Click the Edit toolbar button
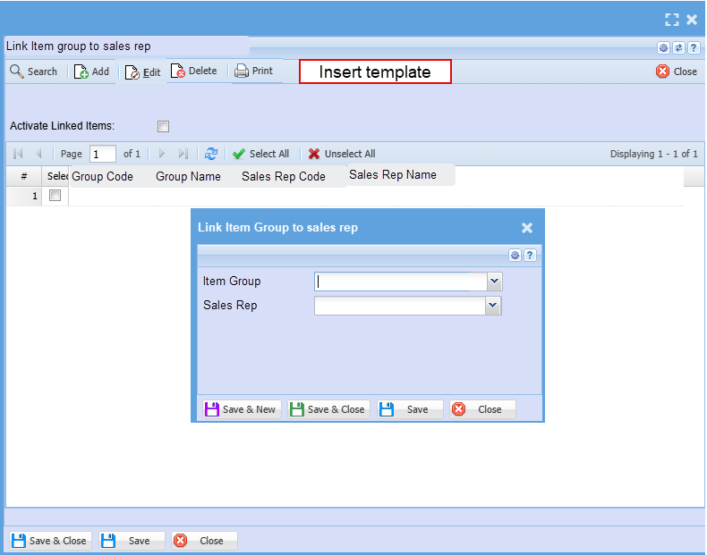This screenshot has width=707, height=555. (x=143, y=72)
